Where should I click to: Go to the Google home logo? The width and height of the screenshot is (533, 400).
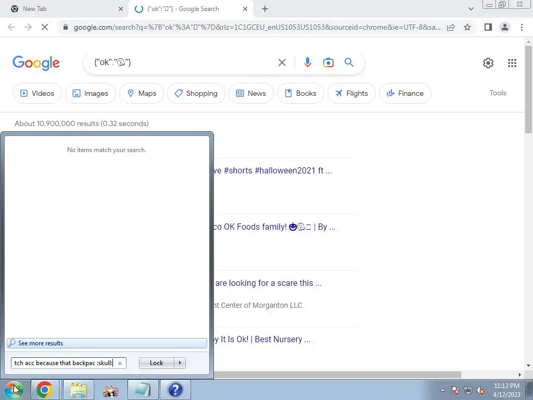tap(36, 63)
